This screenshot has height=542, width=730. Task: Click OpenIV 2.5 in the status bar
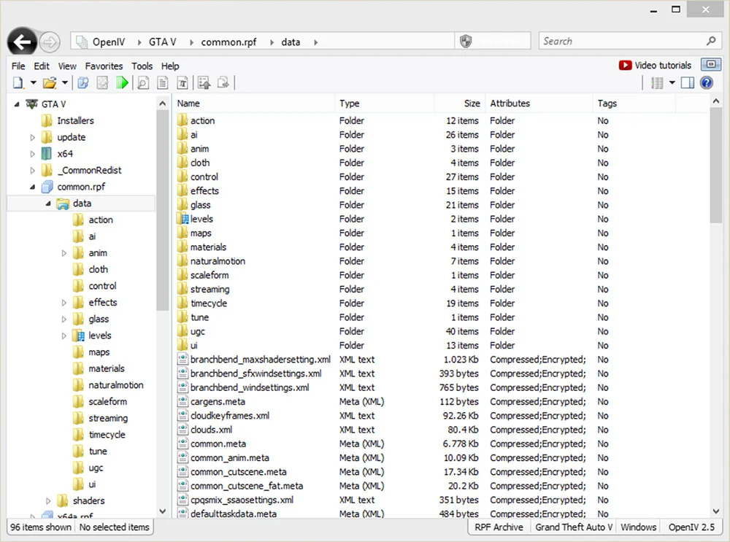click(691, 527)
